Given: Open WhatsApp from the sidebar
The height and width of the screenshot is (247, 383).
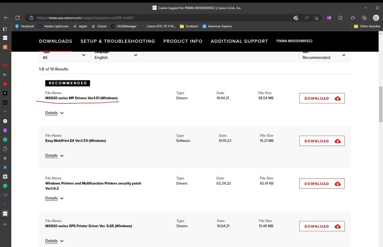Looking at the screenshot, I should 5,186.
